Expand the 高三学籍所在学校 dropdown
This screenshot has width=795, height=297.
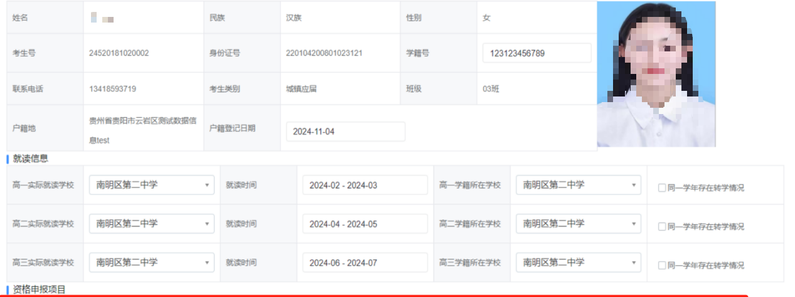tap(579, 263)
